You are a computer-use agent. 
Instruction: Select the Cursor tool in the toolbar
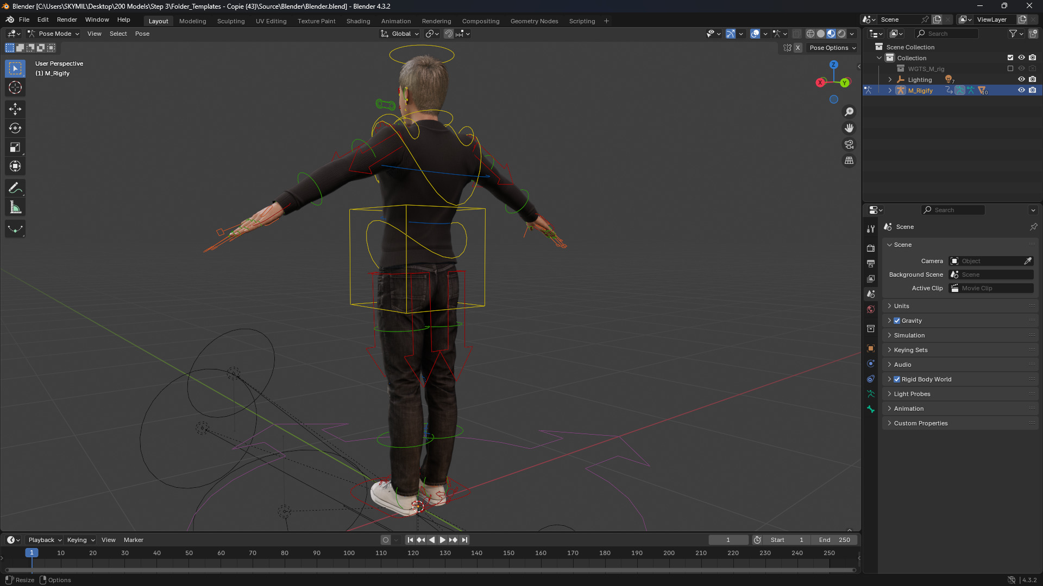coord(15,87)
